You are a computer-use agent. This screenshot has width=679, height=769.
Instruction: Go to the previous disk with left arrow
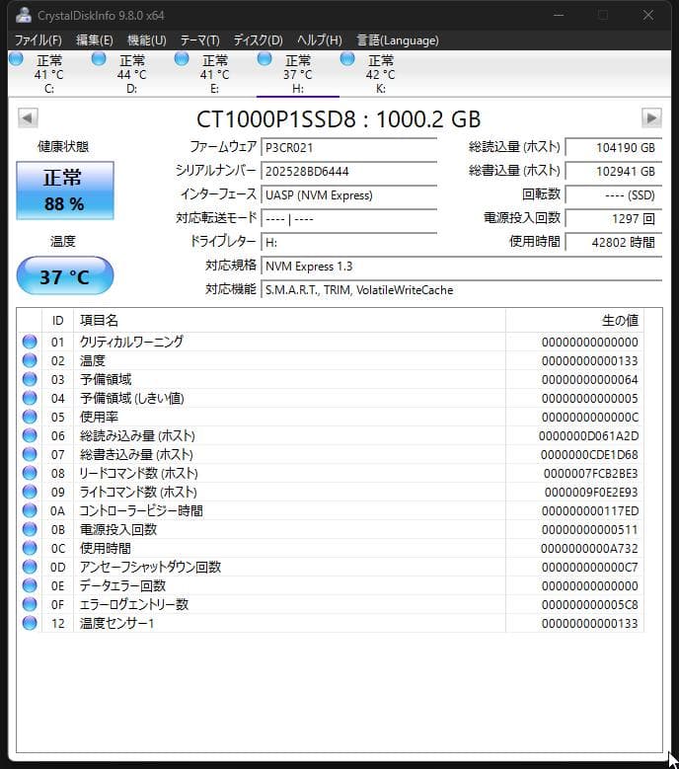click(28, 117)
